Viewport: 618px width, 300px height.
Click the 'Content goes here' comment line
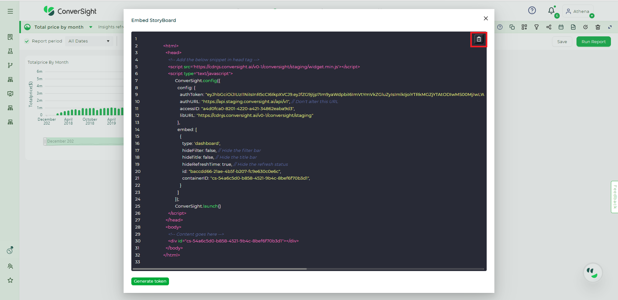pyautogui.click(x=196, y=234)
